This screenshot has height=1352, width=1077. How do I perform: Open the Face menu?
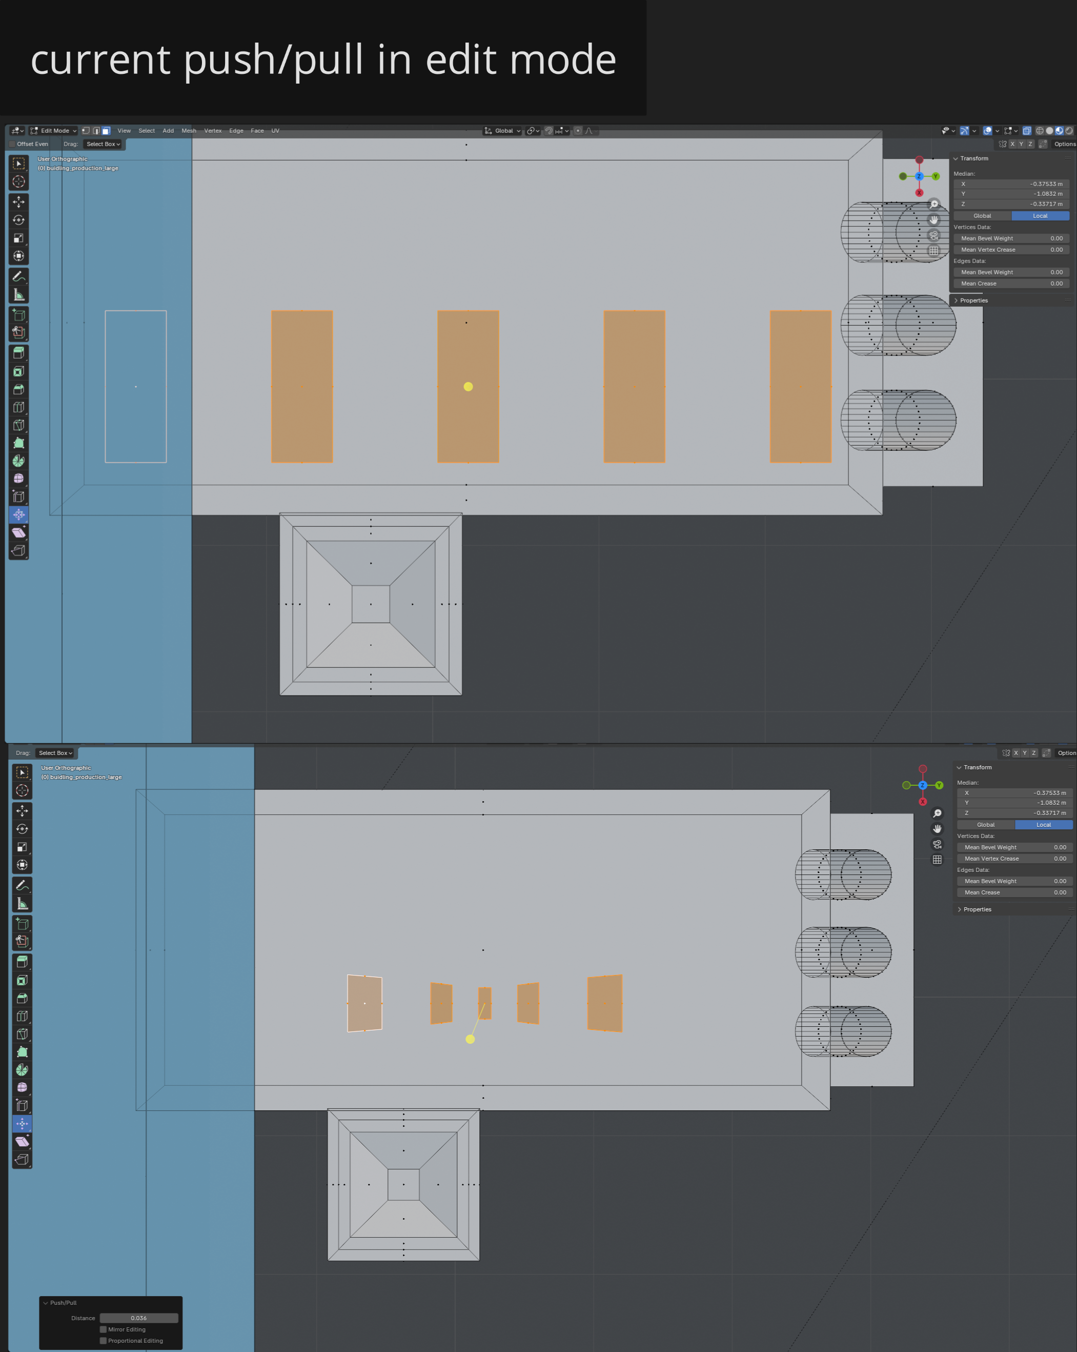(257, 131)
